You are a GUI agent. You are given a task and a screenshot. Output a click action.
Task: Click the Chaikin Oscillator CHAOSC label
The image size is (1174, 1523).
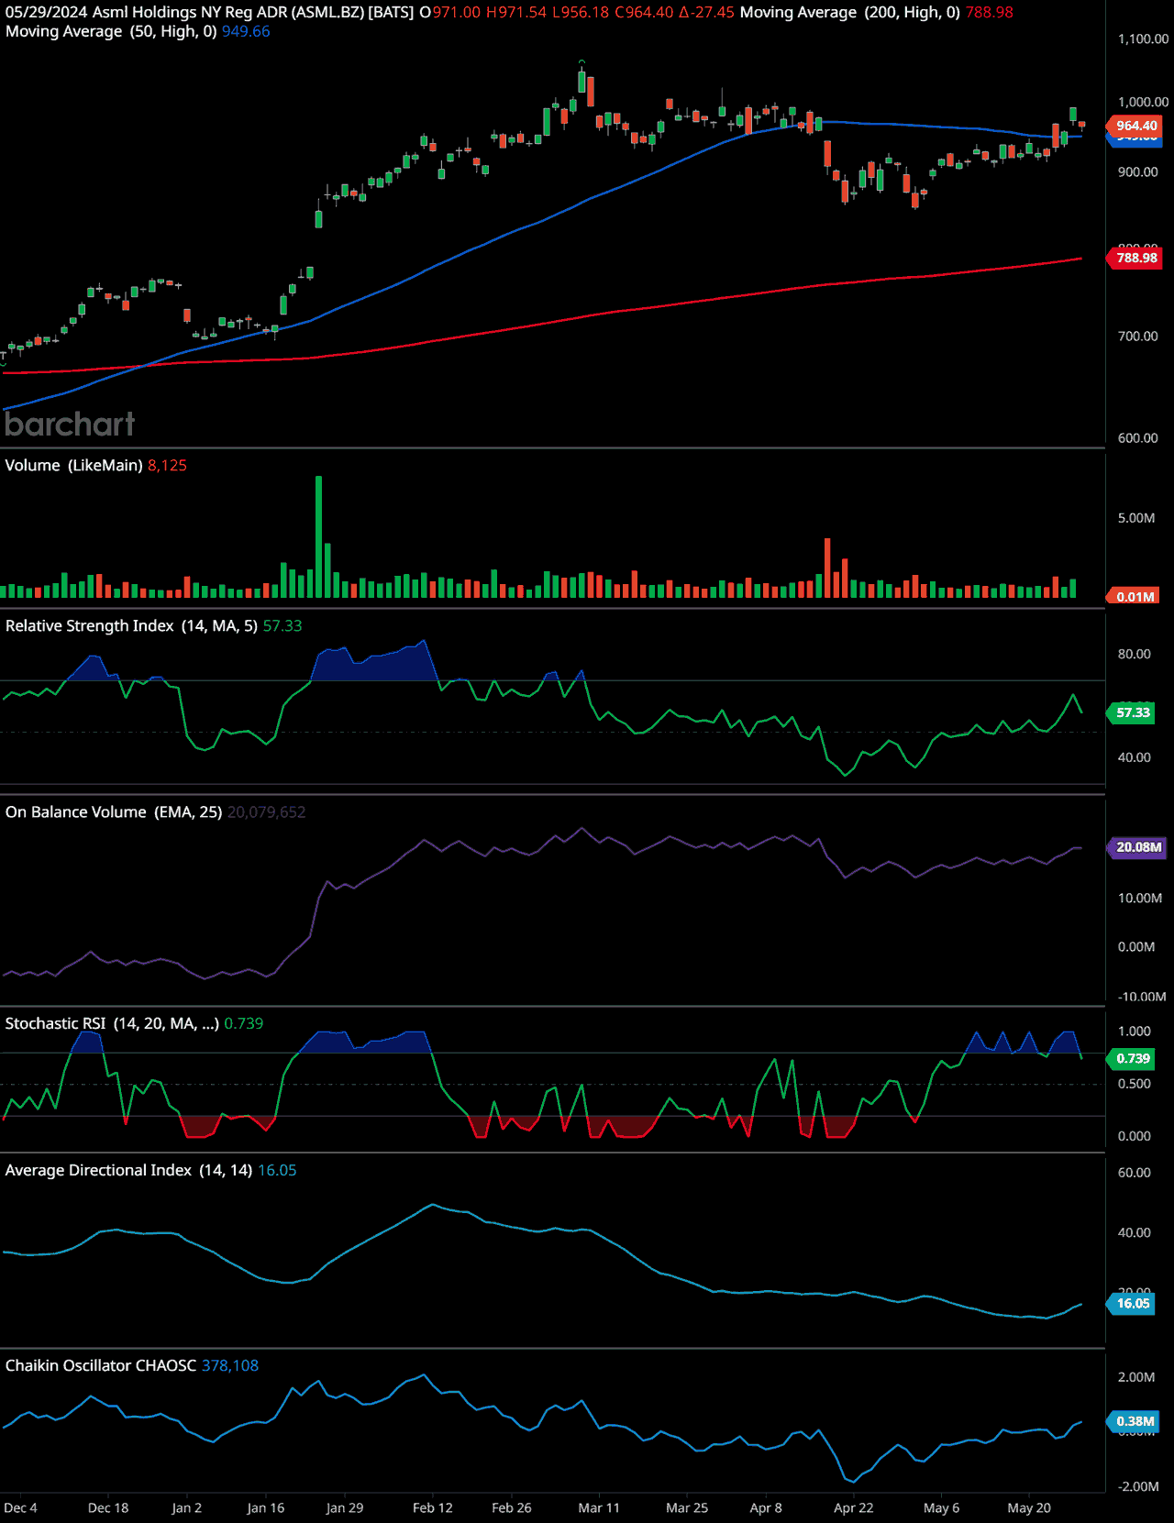click(100, 1365)
